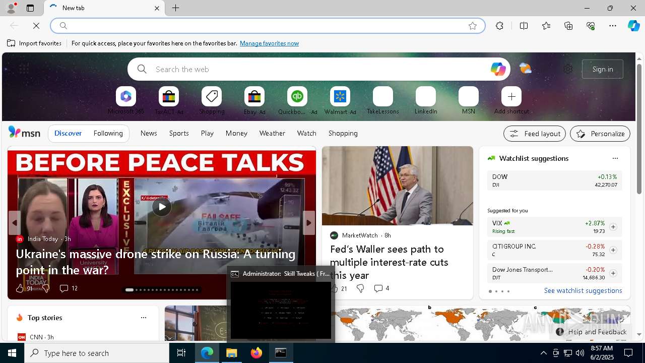645x363 pixels.
Task: Play the Ukraine drone strike video
Action: pos(162,206)
